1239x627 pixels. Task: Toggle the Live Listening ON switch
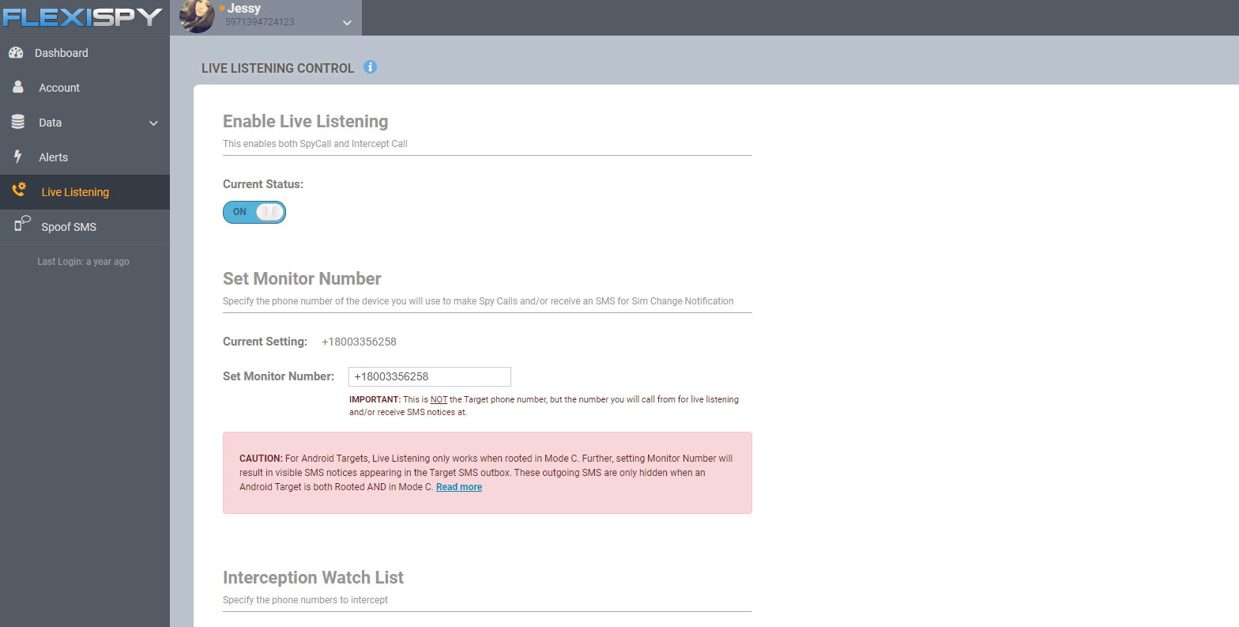254,212
